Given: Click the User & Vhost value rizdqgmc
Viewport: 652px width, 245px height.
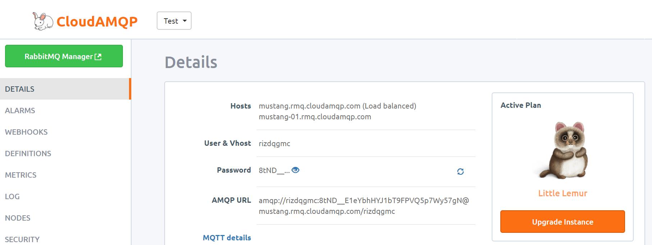Looking at the screenshot, I should click(x=274, y=144).
